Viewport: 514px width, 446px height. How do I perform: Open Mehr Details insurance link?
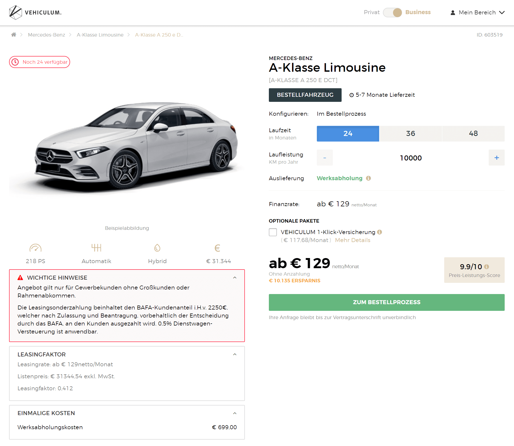click(353, 240)
